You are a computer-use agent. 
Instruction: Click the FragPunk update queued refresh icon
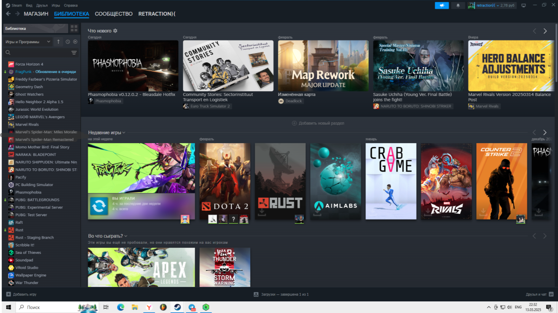[x=99, y=206]
